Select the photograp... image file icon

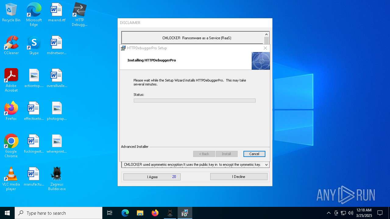[x=57, y=111]
